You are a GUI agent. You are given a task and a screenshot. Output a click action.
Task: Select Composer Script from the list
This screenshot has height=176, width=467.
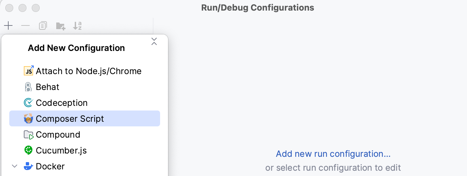click(x=70, y=119)
